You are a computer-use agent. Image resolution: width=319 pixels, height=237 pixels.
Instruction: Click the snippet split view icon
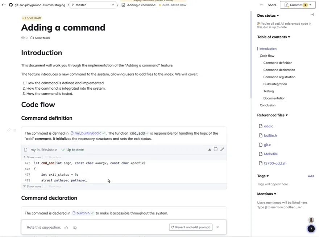click(216, 149)
